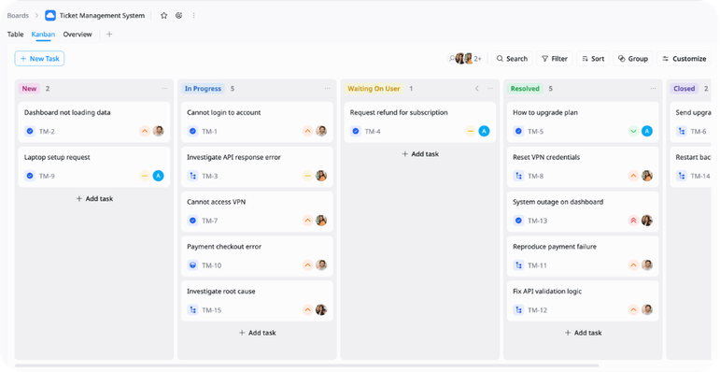Screen dimensions: 720x372
Task: Click the In Progress status label
Action: pyautogui.click(x=203, y=88)
